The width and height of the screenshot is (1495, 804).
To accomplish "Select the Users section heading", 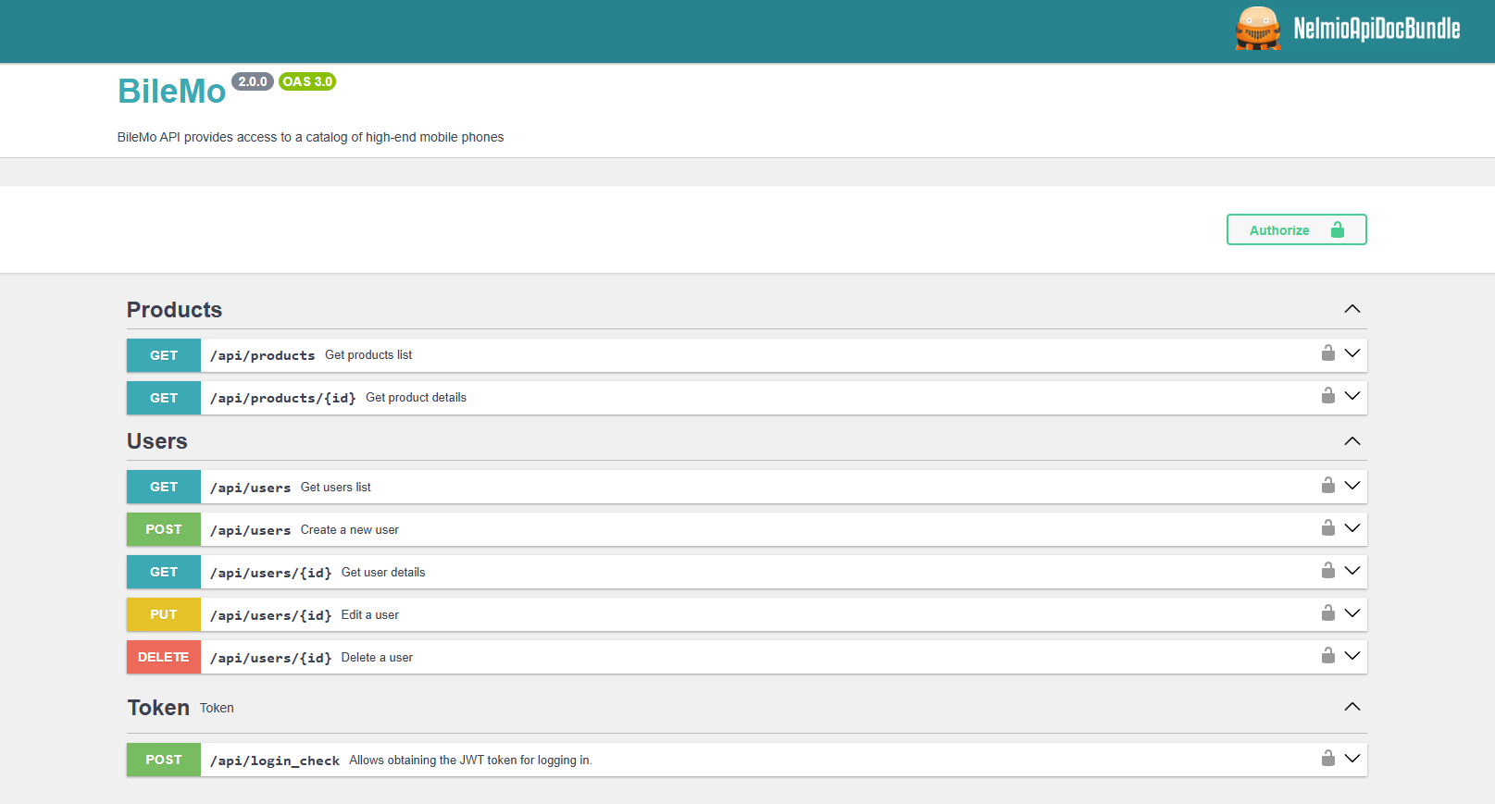I will point(157,441).
